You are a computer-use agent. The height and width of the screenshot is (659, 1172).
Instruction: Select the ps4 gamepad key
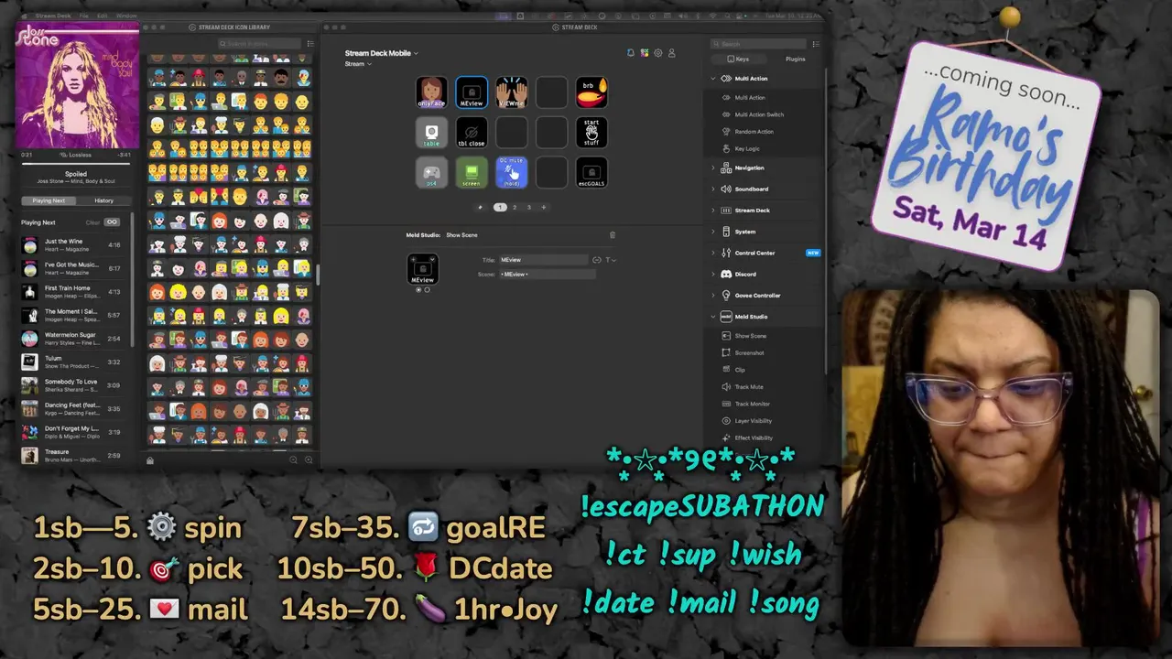click(431, 173)
